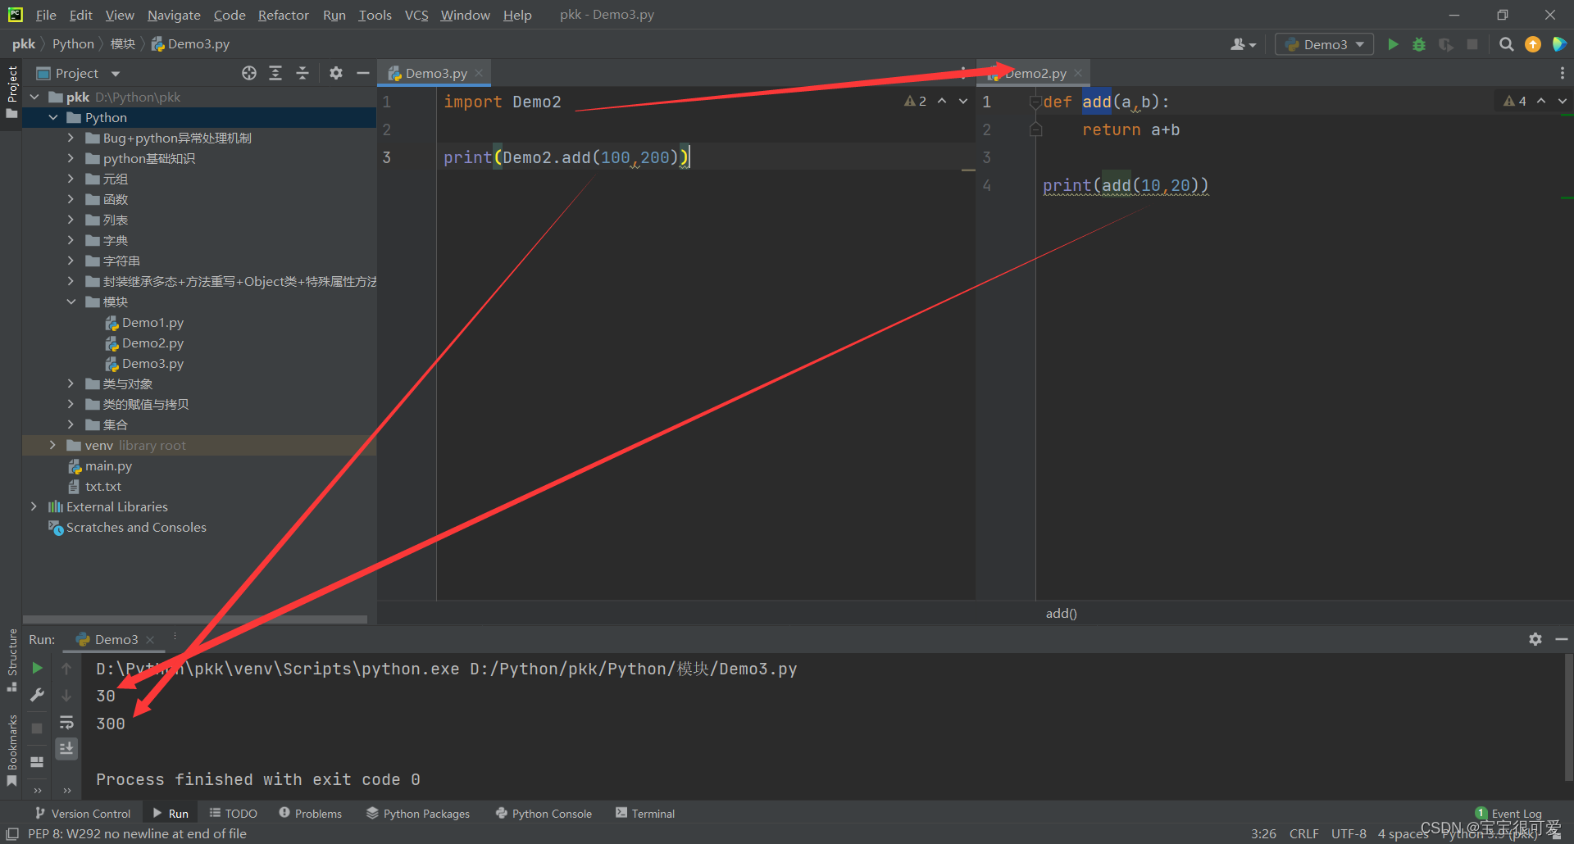Open the VCS menu
Image resolution: width=1574 pixels, height=844 pixels.
click(416, 15)
